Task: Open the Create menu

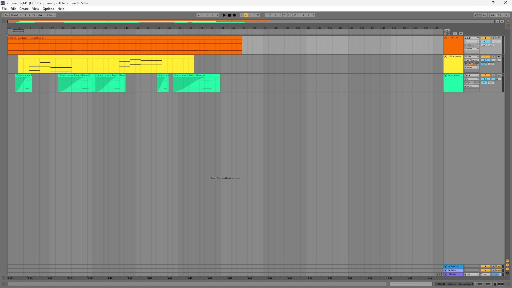Action: coord(24,9)
